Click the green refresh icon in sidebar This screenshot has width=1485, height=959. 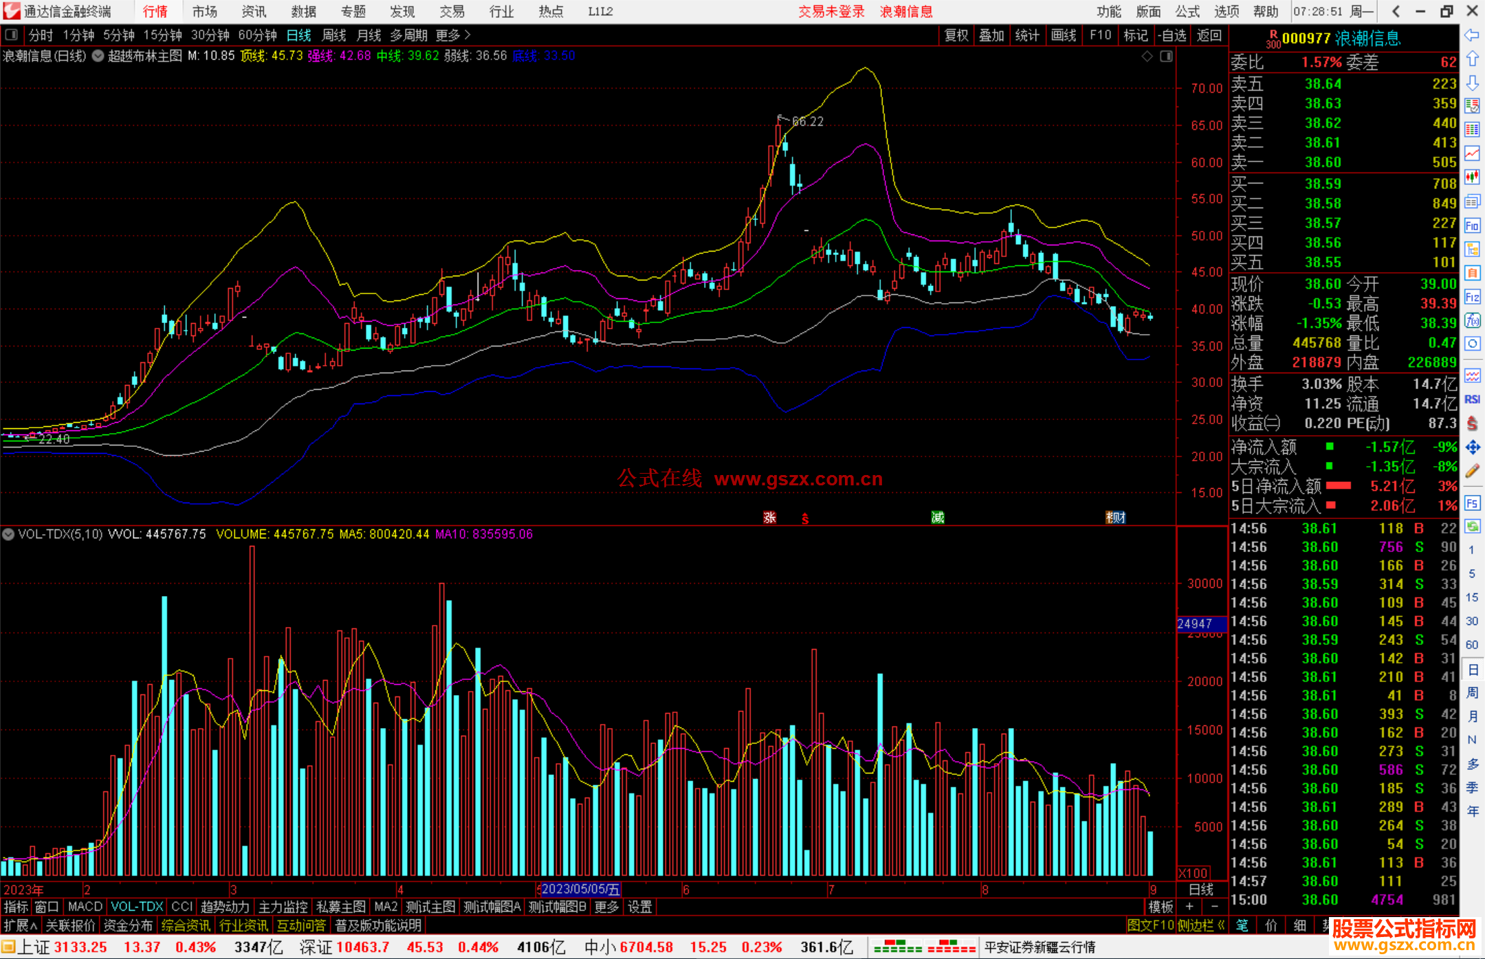1472,527
